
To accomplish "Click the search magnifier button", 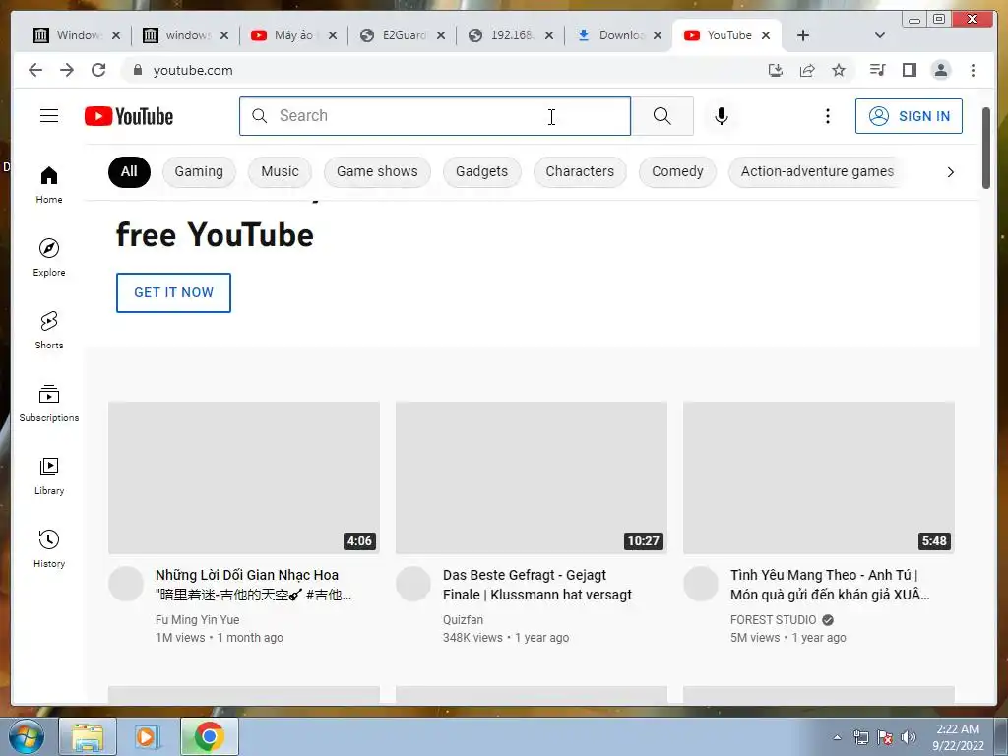I will [662, 116].
